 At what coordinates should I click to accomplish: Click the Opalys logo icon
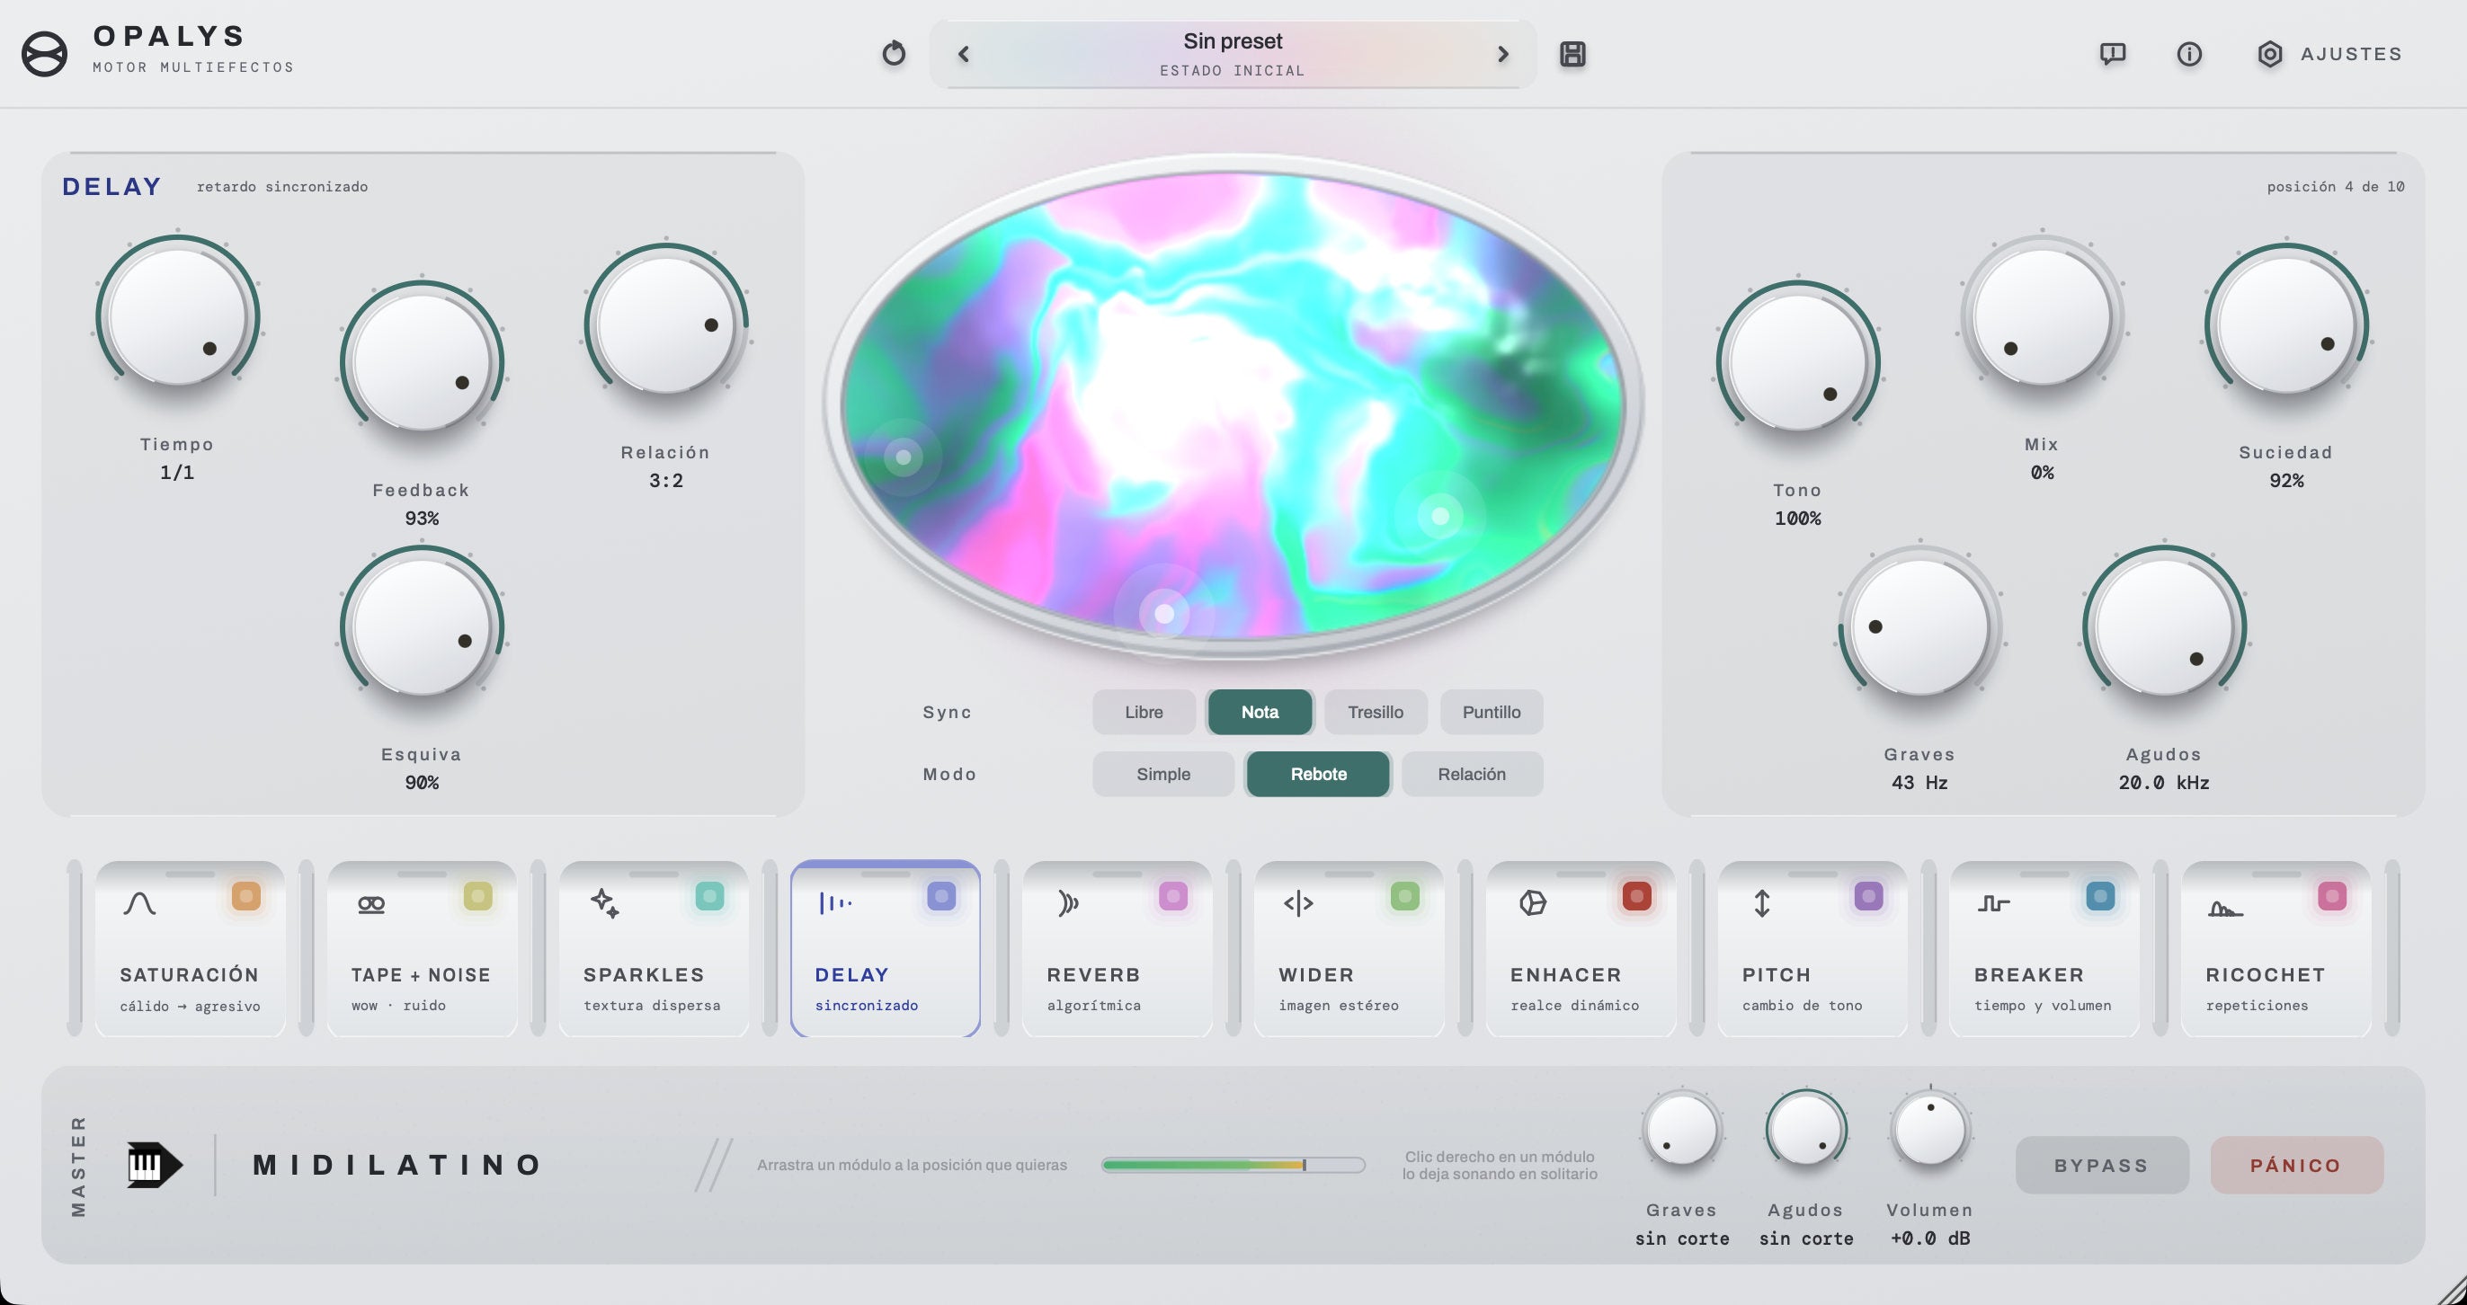click(x=44, y=54)
